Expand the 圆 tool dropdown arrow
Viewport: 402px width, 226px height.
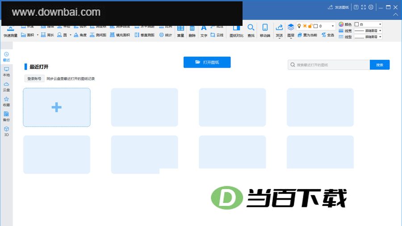[x=71, y=35]
